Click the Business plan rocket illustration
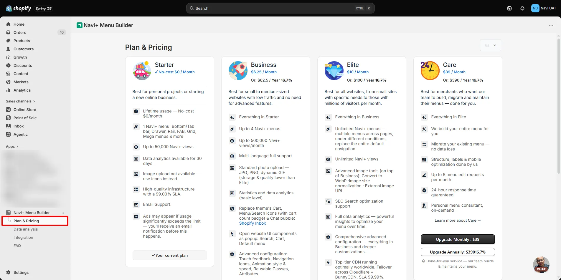The height and width of the screenshot is (280, 561). [x=238, y=71]
